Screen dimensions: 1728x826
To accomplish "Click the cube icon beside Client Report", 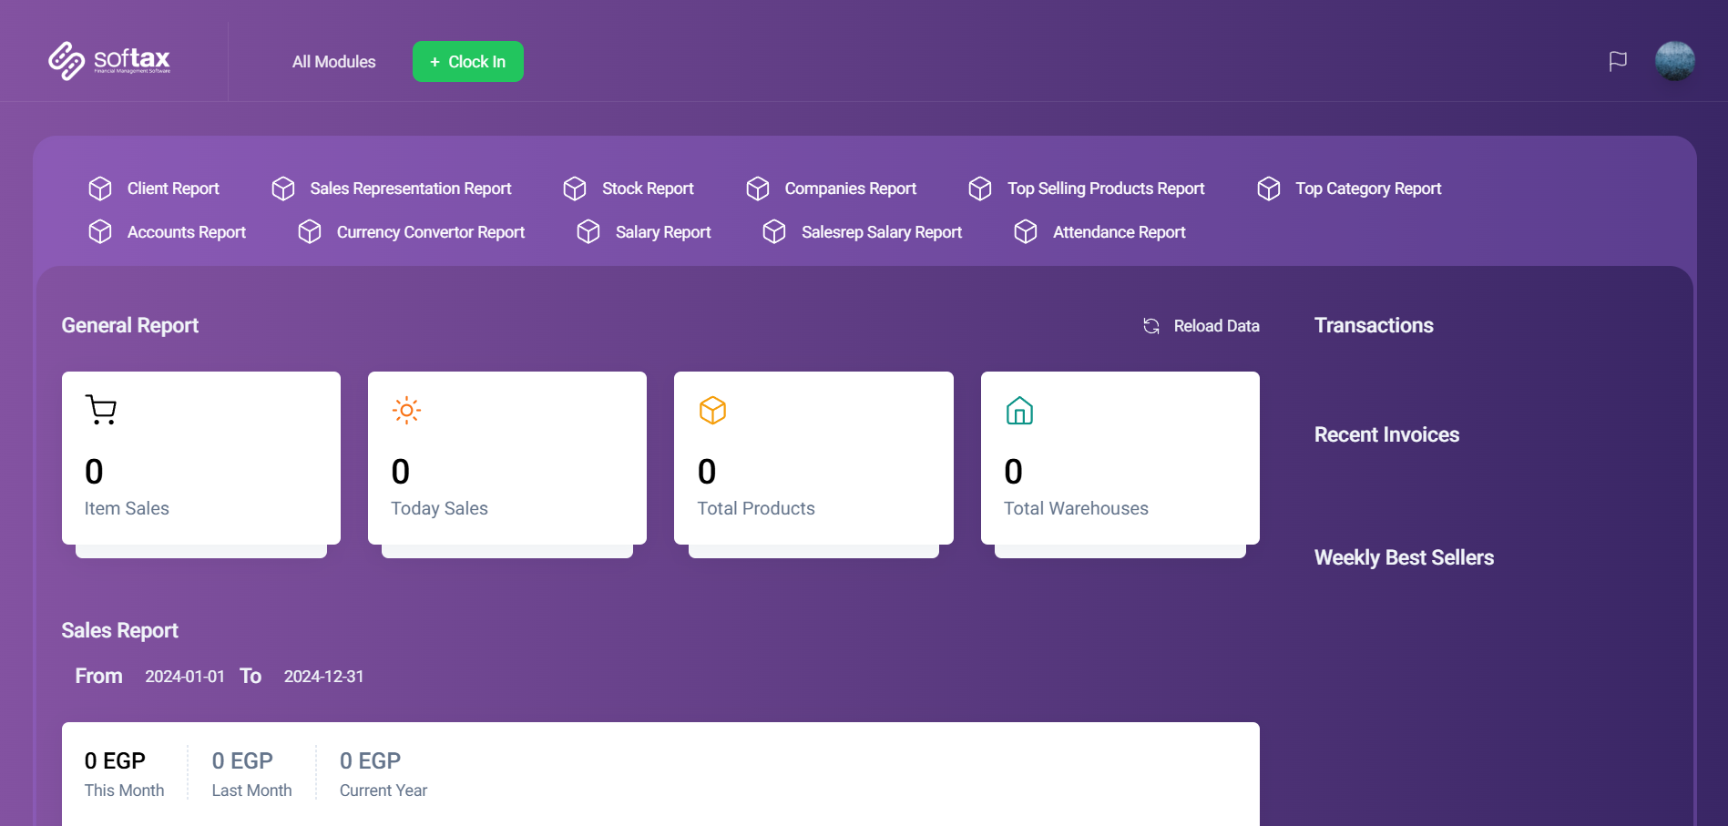I will click(100, 189).
